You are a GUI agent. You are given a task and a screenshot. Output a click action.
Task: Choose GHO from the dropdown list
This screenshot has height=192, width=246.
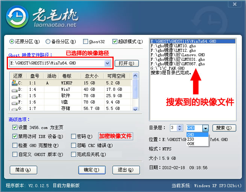(x=197, y=135)
